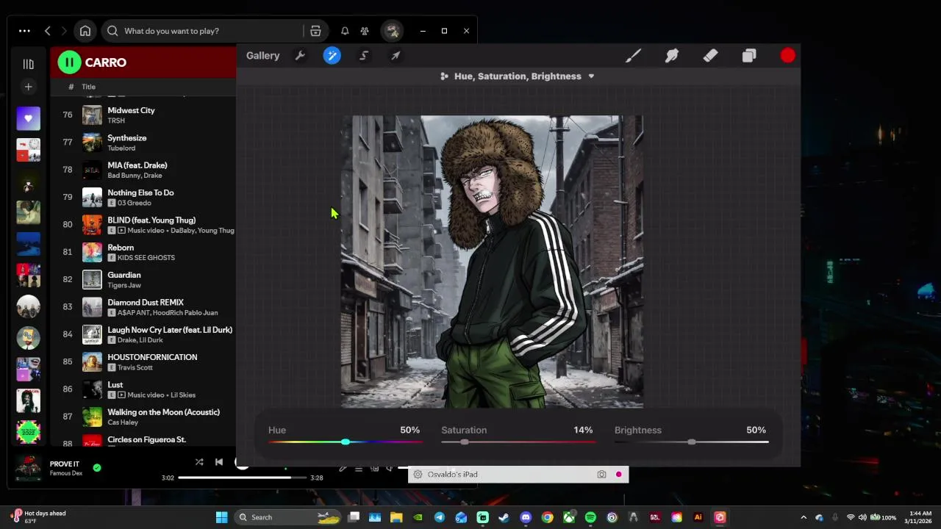Open KIDS SEE GHOSTS artist link
The width and height of the screenshot is (941, 529).
coord(146,258)
